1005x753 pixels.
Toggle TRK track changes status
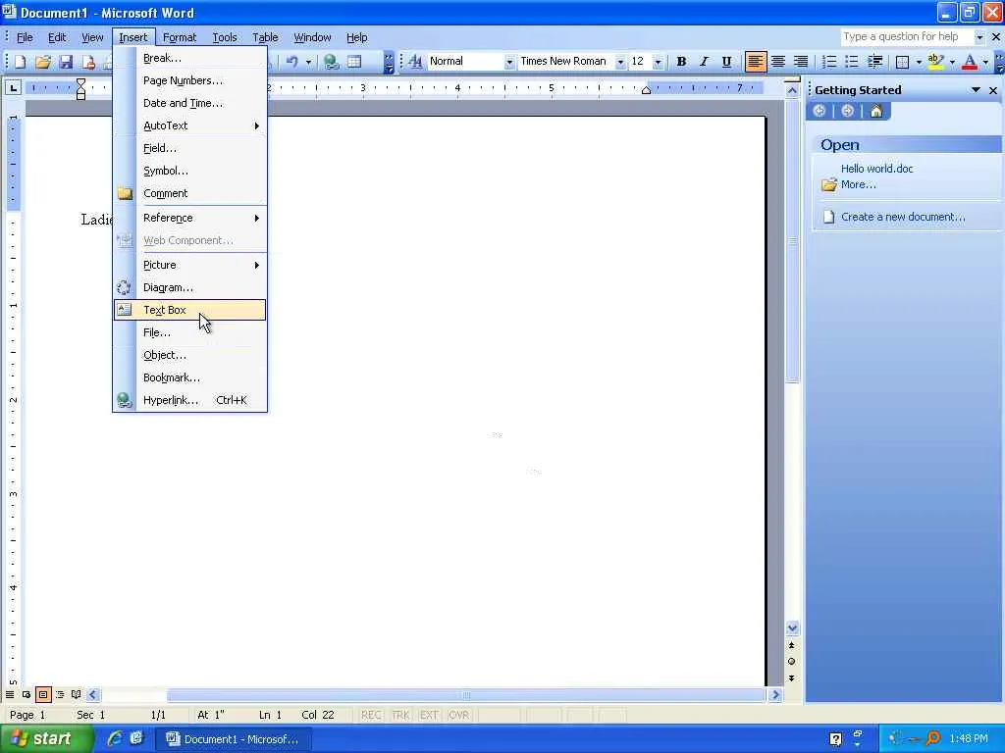(400, 715)
